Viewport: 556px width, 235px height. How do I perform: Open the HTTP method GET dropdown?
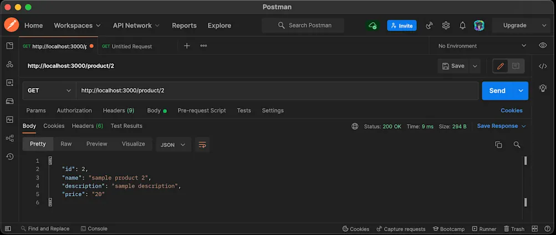[49, 90]
